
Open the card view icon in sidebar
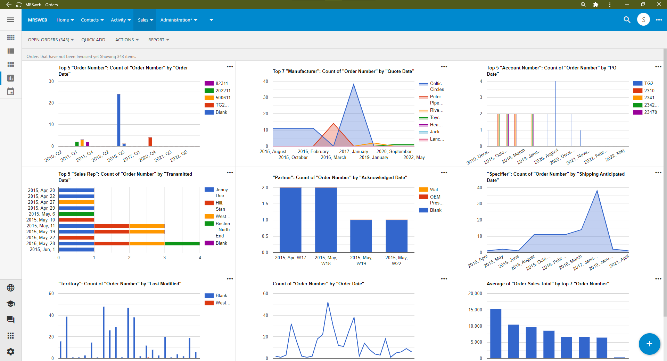(10, 65)
